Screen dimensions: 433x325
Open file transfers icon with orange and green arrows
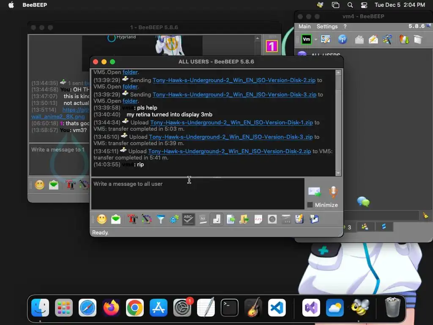click(x=404, y=39)
